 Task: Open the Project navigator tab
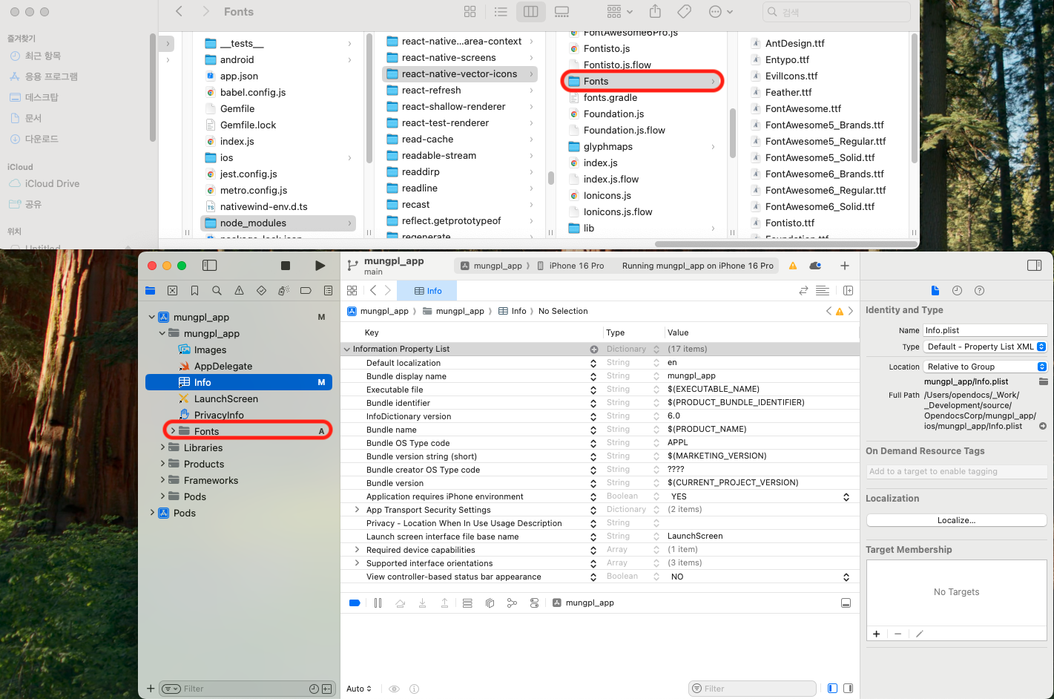pyautogui.click(x=151, y=291)
